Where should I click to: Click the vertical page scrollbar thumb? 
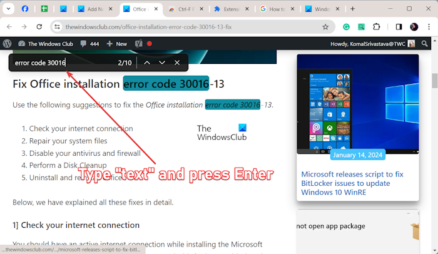click(435, 81)
